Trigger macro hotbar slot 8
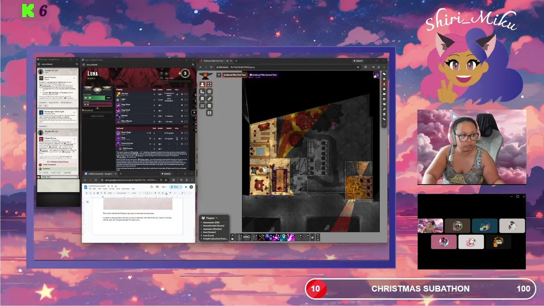The width and height of the screenshot is (544, 306). pyautogui.click(x=291, y=237)
